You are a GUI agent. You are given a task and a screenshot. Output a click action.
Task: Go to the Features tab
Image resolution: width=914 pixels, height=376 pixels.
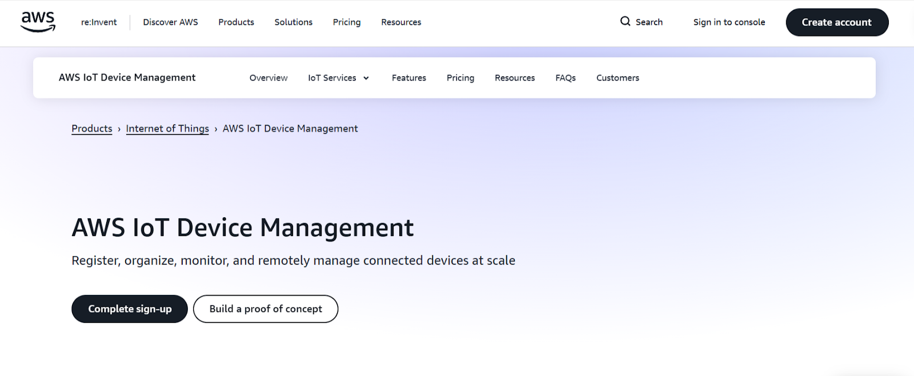[x=409, y=78]
